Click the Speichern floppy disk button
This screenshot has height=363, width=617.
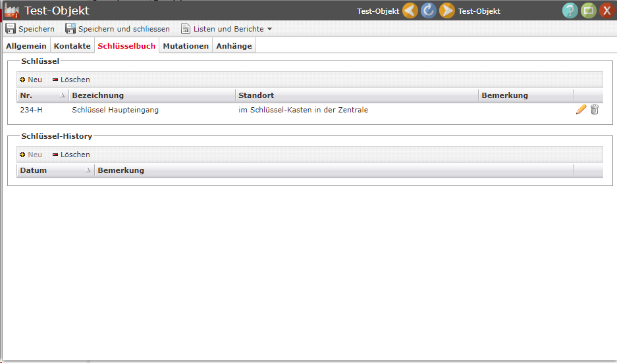tap(30, 29)
